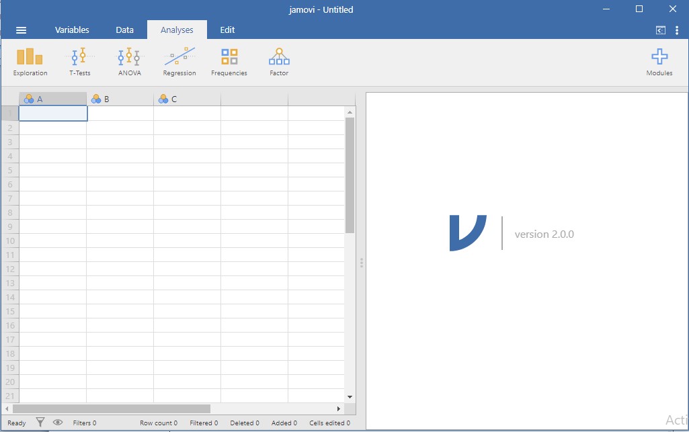Click the horizontal scrollbar right arrow
The width and height of the screenshot is (689, 432).
(x=338, y=408)
